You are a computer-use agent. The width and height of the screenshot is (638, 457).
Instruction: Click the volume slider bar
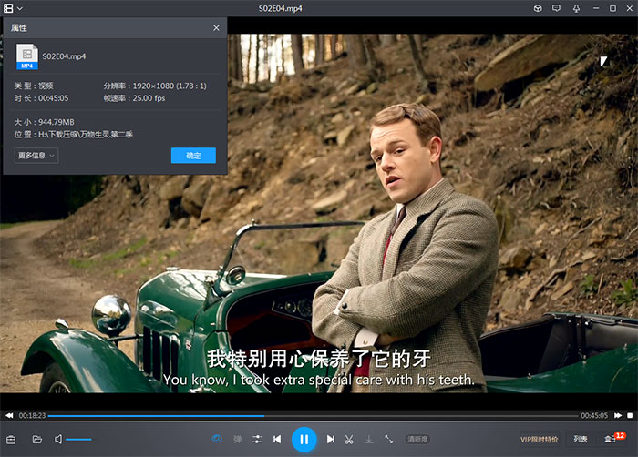pos(79,440)
